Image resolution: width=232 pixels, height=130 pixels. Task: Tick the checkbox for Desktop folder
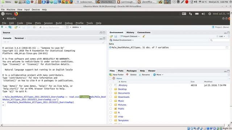click(111, 89)
